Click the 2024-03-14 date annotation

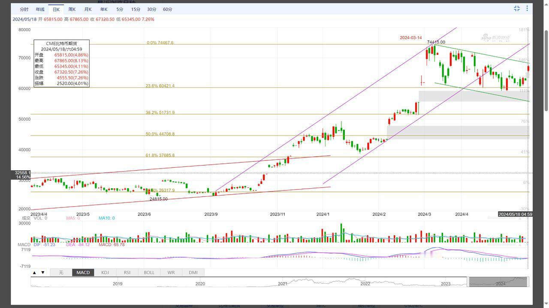[411, 38]
